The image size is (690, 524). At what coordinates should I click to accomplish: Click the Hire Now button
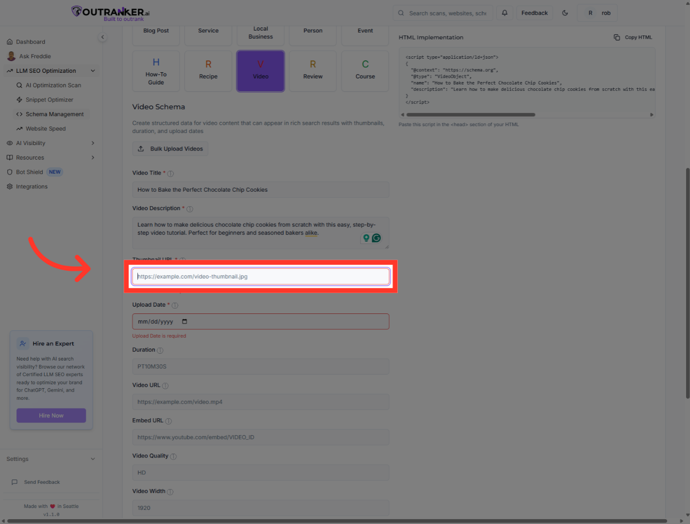coord(51,415)
